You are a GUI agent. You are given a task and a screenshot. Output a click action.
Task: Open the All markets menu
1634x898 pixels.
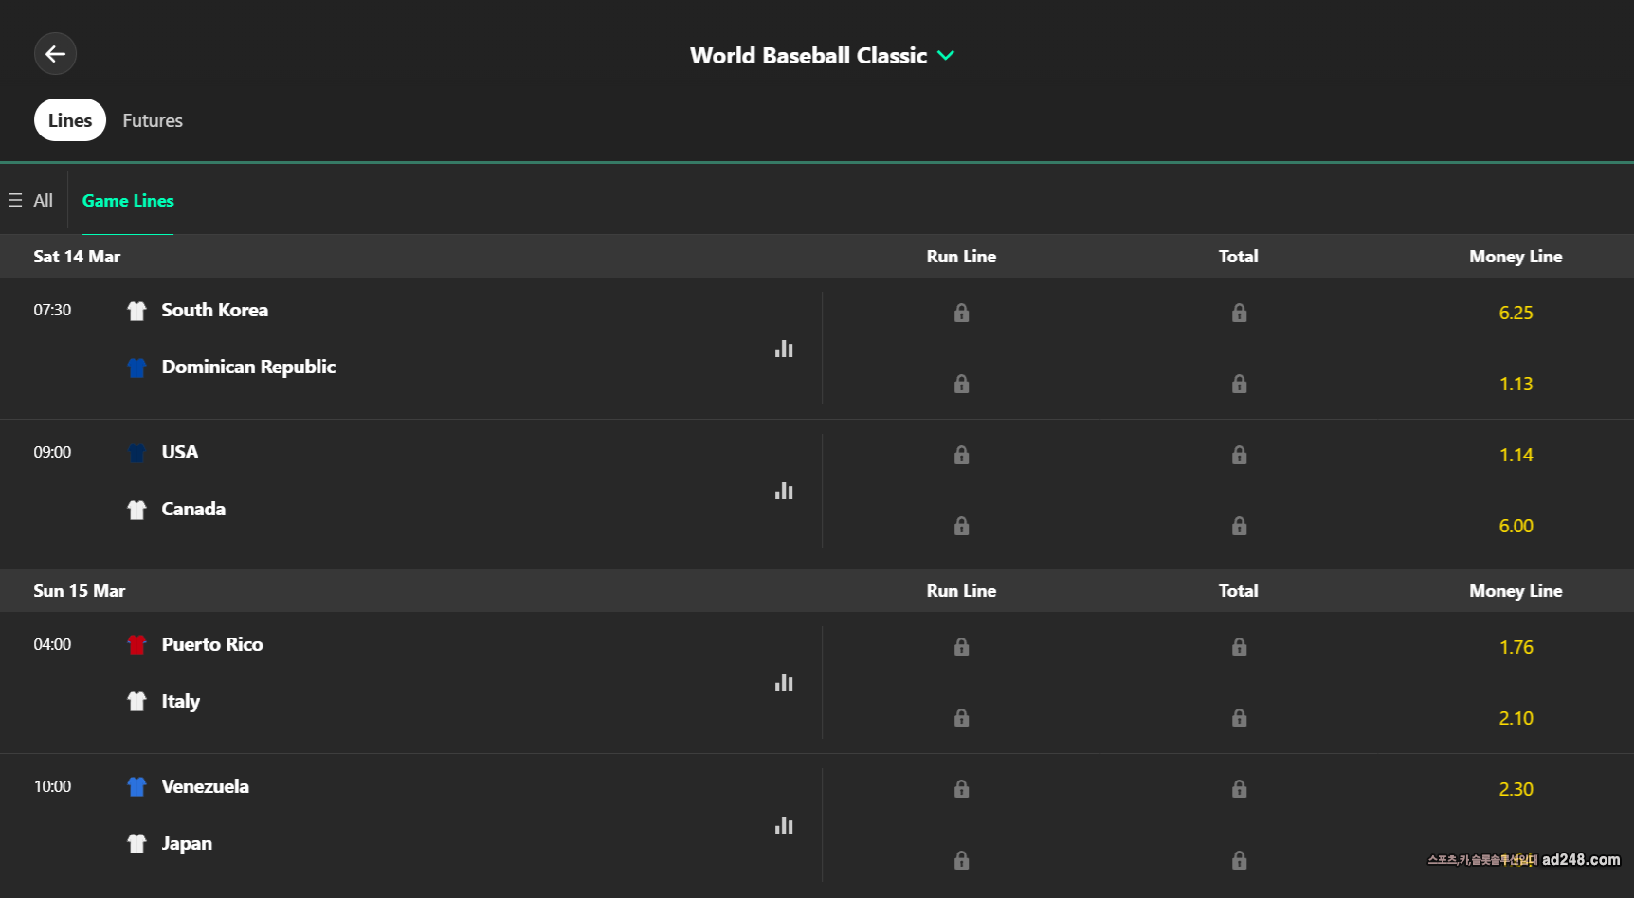pyautogui.click(x=31, y=201)
